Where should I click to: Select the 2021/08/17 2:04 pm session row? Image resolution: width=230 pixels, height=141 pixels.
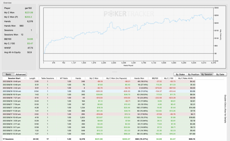99,108
